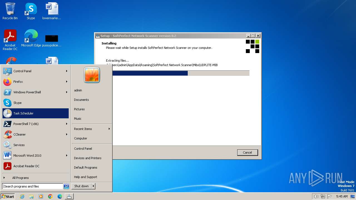Click the Task Scheduler clock icon
Image resolution: width=356 pixels, height=200 pixels.
click(x=8, y=113)
